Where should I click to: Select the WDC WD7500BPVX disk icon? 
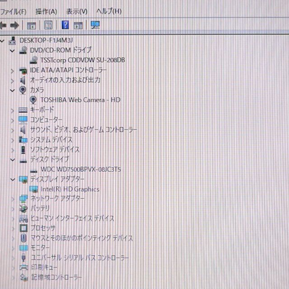tap(33, 171)
